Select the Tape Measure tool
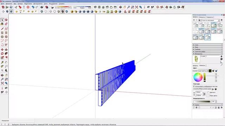Screen dimensions: 225x126 point(2,62)
